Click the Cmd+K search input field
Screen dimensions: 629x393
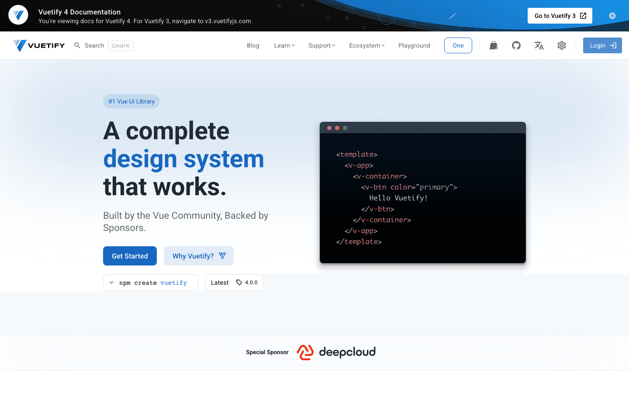pyautogui.click(x=121, y=45)
